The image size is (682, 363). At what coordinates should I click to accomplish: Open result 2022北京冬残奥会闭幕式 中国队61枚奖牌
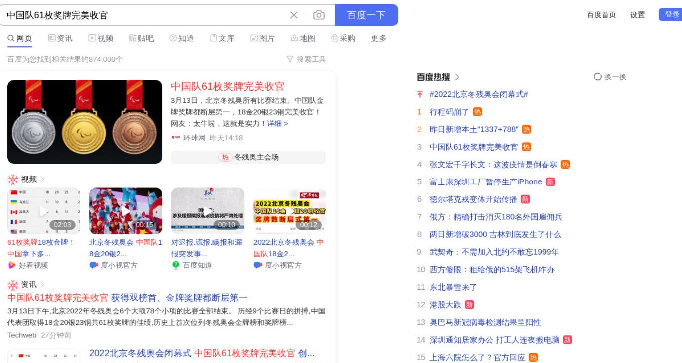(x=202, y=353)
